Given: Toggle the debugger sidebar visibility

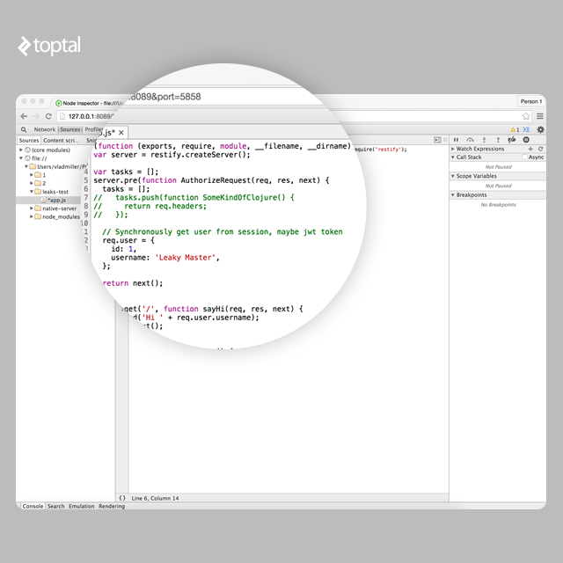Looking at the screenshot, I should coord(437,140).
